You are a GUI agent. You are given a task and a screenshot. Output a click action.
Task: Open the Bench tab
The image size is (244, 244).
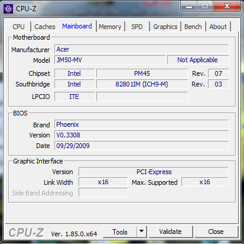click(193, 27)
